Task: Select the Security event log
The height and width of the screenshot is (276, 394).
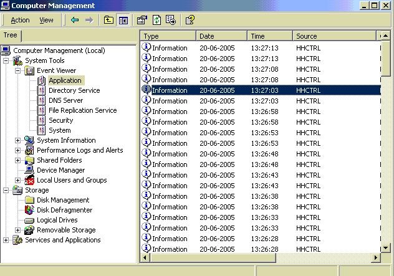Action: click(x=60, y=120)
